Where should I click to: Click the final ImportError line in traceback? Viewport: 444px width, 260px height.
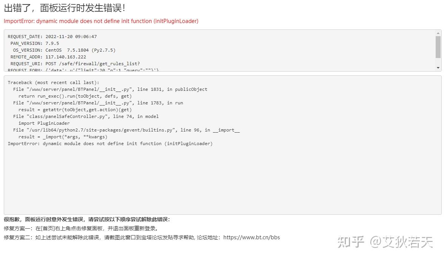pyautogui.click(x=110, y=144)
